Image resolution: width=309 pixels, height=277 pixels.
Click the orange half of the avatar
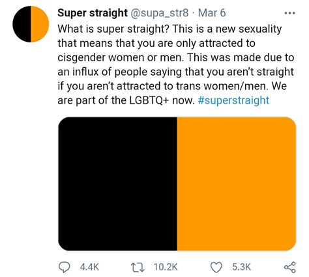click(x=40, y=24)
